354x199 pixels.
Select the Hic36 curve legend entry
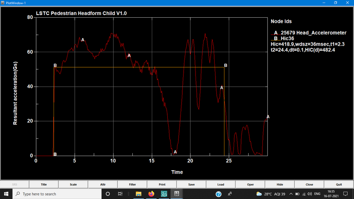click(288, 38)
